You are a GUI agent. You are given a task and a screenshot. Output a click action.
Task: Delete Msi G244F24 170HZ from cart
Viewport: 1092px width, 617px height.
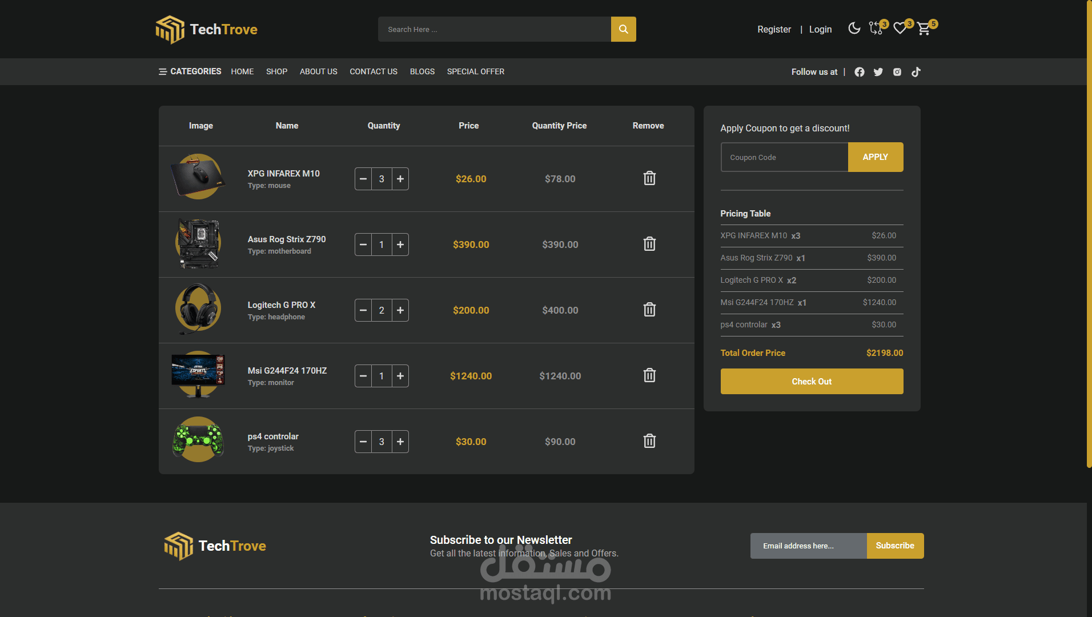click(x=649, y=375)
